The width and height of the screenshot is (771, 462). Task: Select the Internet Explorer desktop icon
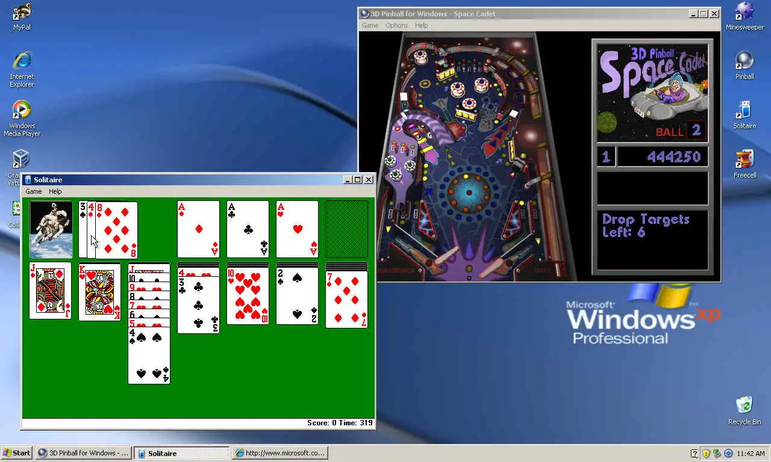coord(22,69)
